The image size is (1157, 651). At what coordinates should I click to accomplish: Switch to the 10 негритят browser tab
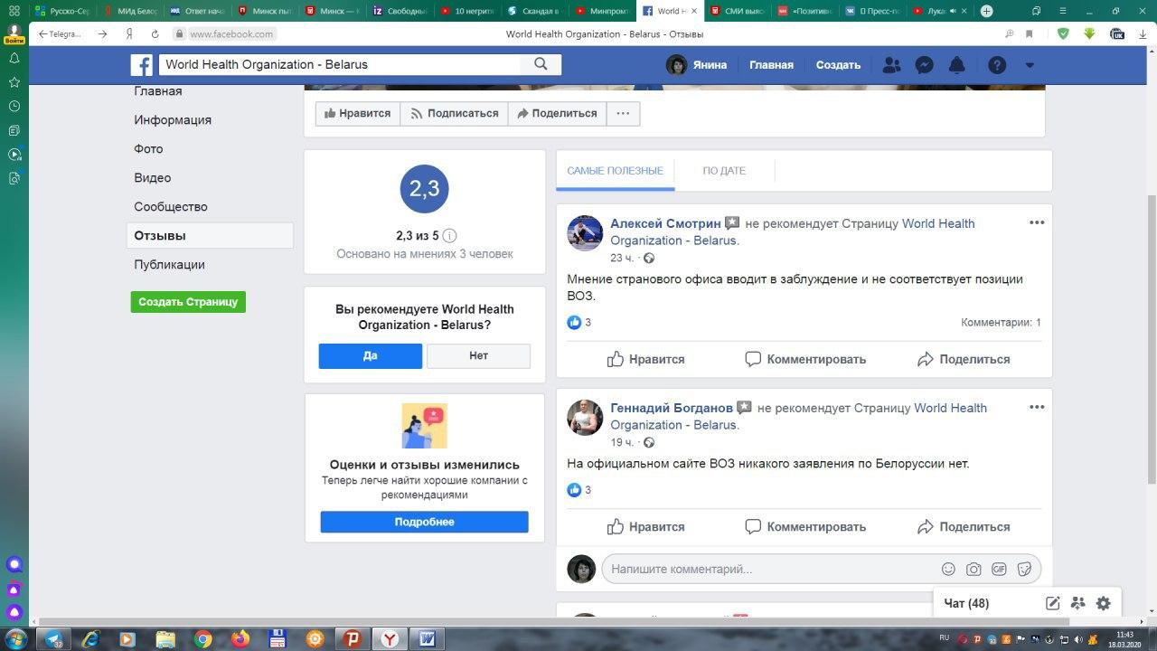[467, 11]
